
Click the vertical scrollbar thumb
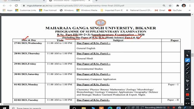(192, 55)
